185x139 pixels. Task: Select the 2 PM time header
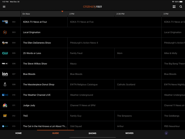pyautogui.click(x=72, y=14)
